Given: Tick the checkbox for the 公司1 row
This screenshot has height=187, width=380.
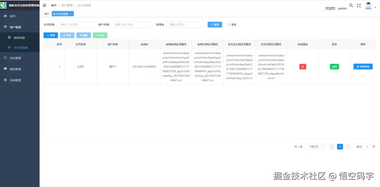Looking at the screenshot, I should click(x=49, y=67).
